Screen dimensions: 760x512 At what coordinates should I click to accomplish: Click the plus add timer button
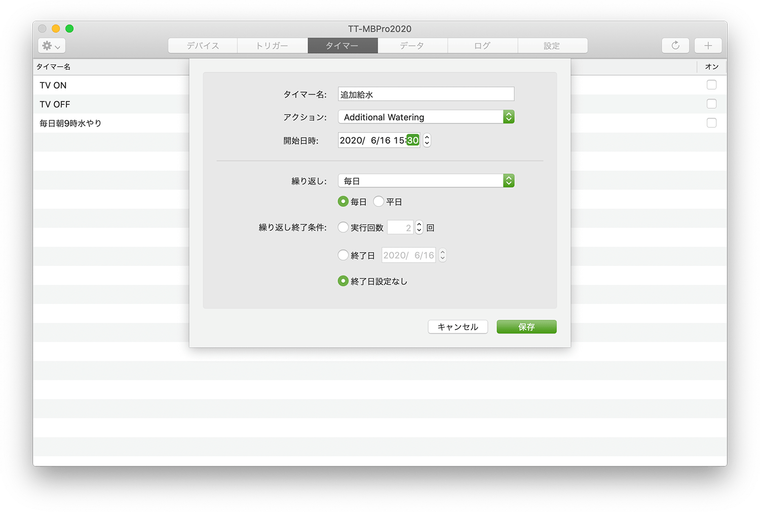coord(708,46)
